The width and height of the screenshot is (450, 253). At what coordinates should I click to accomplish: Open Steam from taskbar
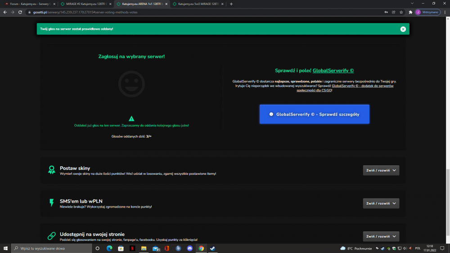tap(213, 249)
